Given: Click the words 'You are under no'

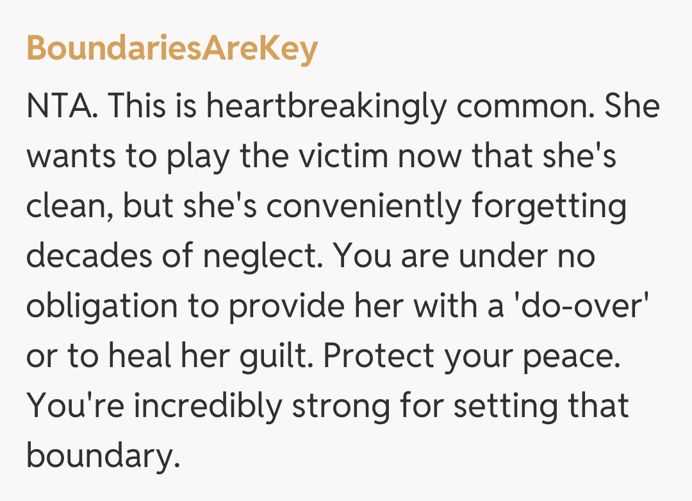Looking at the screenshot, I should pos(466,256).
